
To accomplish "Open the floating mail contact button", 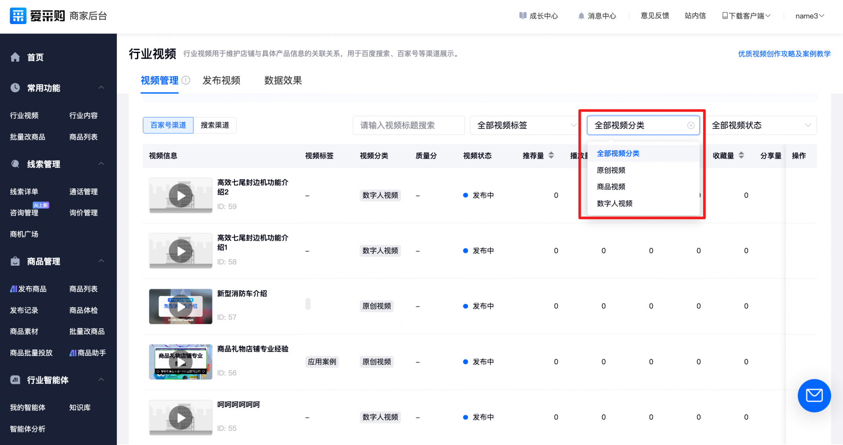I will click(x=814, y=395).
